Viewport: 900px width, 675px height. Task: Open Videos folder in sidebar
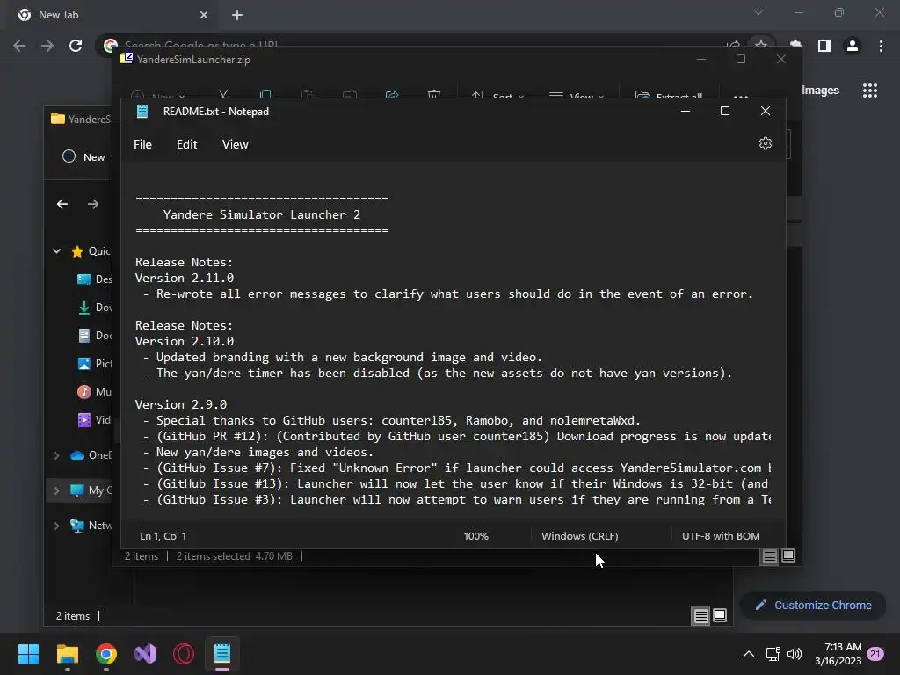pos(95,420)
